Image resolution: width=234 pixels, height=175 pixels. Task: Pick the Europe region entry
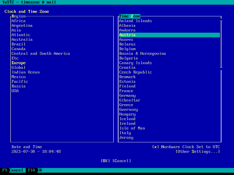pos(18,63)
